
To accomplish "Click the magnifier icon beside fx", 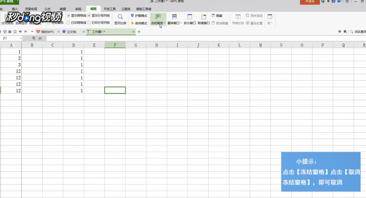I will [x=34, y=38].
